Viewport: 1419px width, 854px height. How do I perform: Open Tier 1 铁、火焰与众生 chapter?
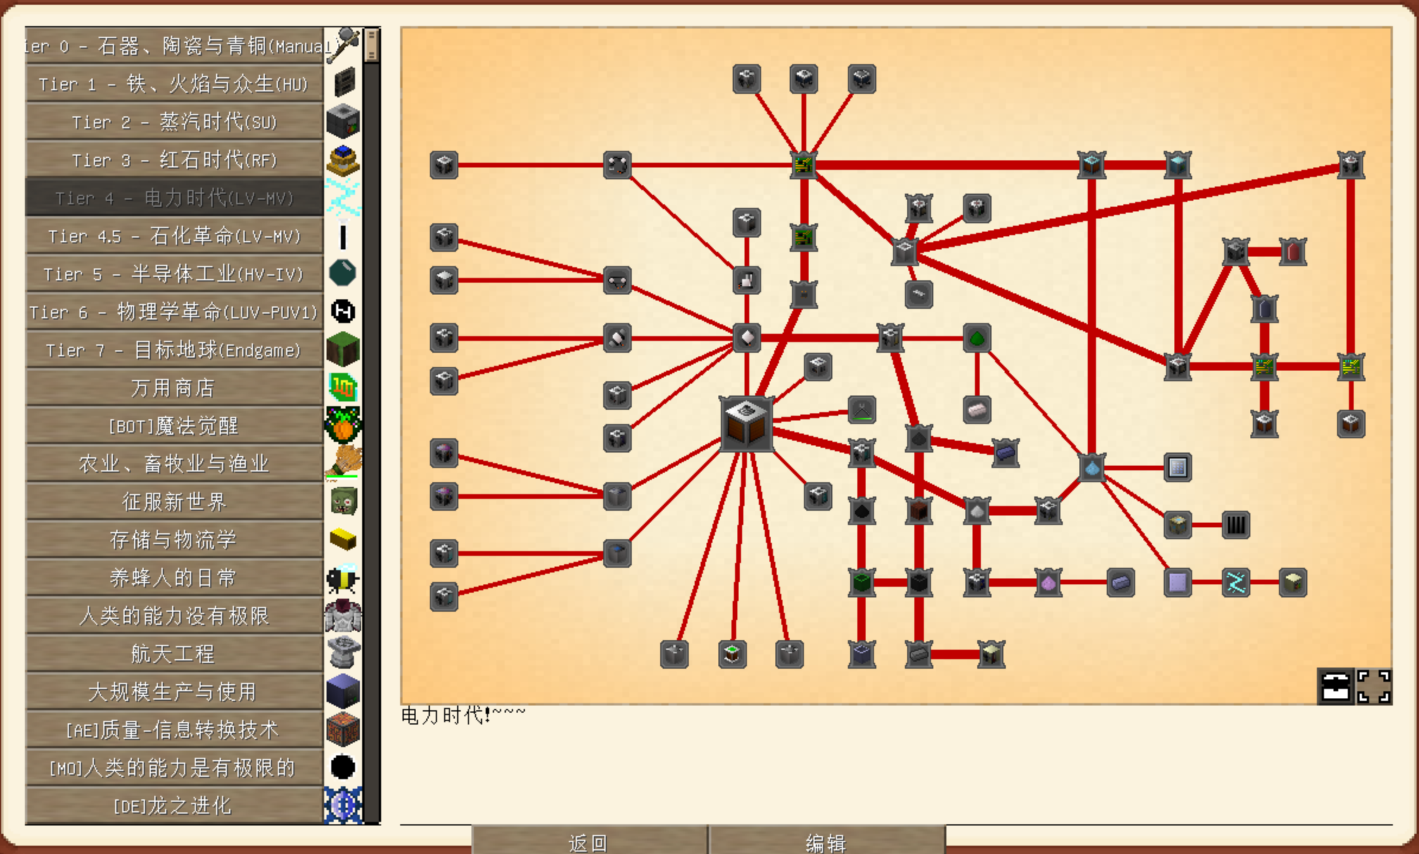click(174, 84)
